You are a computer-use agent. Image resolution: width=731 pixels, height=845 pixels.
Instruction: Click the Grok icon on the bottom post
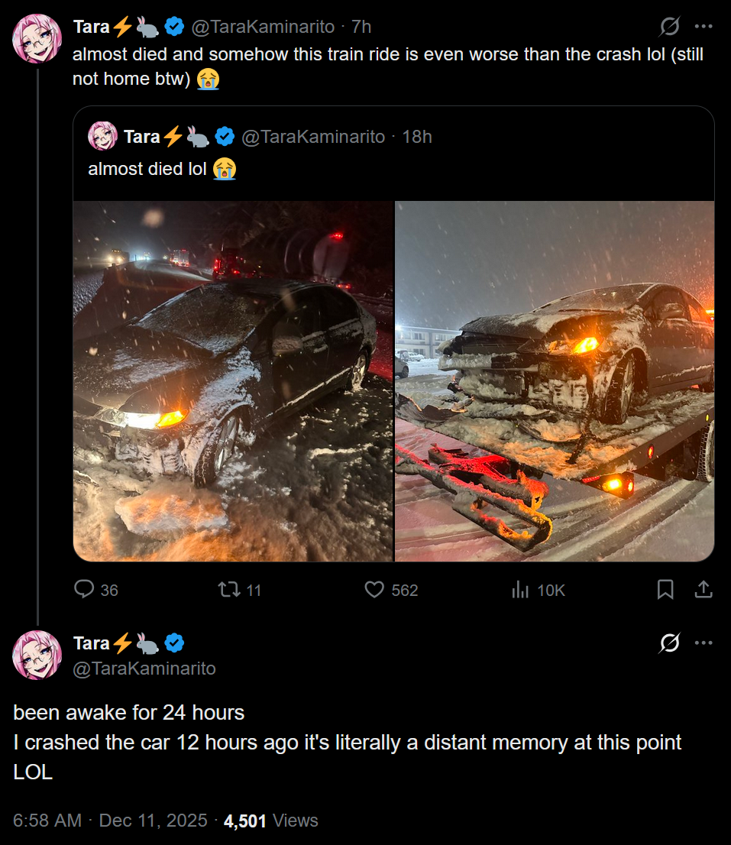click(x=670, y=643)
